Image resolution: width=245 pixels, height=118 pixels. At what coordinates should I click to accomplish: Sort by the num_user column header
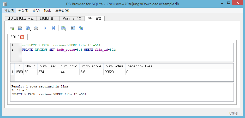pos(48,66)
